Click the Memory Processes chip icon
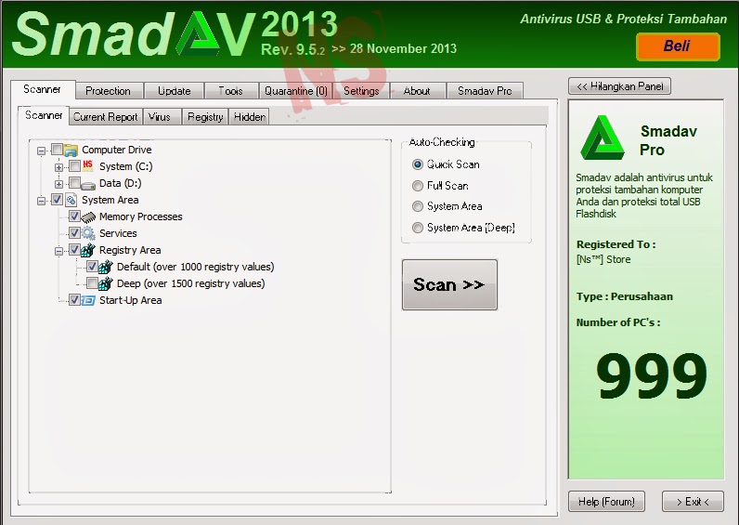The height and width of the screenshot is (525, 739). coord(88,217)
